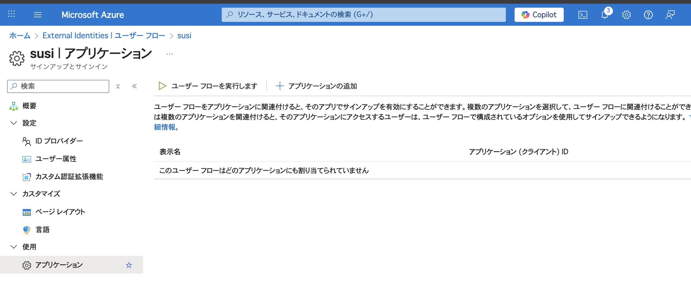Open the 概要 menu item

(29, 106)
